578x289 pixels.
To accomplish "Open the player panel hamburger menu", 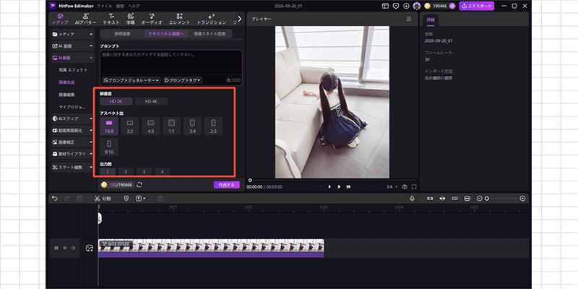I will coord(409,19).
